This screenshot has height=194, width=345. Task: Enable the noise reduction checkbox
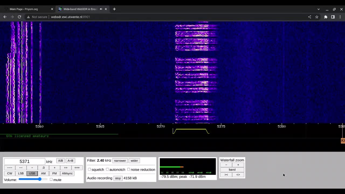(129, 169)
